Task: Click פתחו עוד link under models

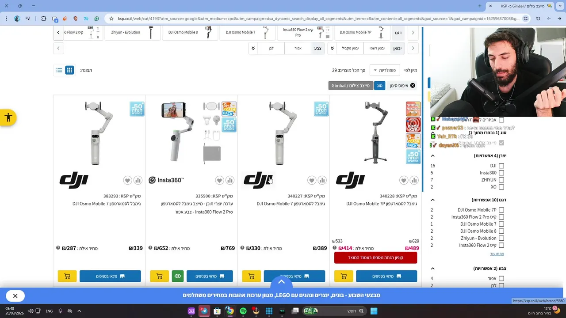Action: [497, 254]
